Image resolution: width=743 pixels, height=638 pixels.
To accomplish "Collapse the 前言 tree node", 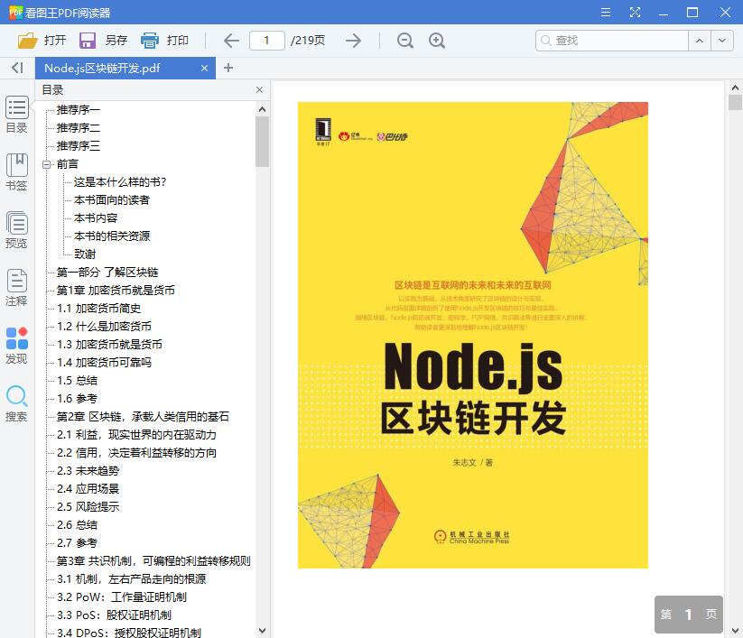I will (x=46, y=164).
